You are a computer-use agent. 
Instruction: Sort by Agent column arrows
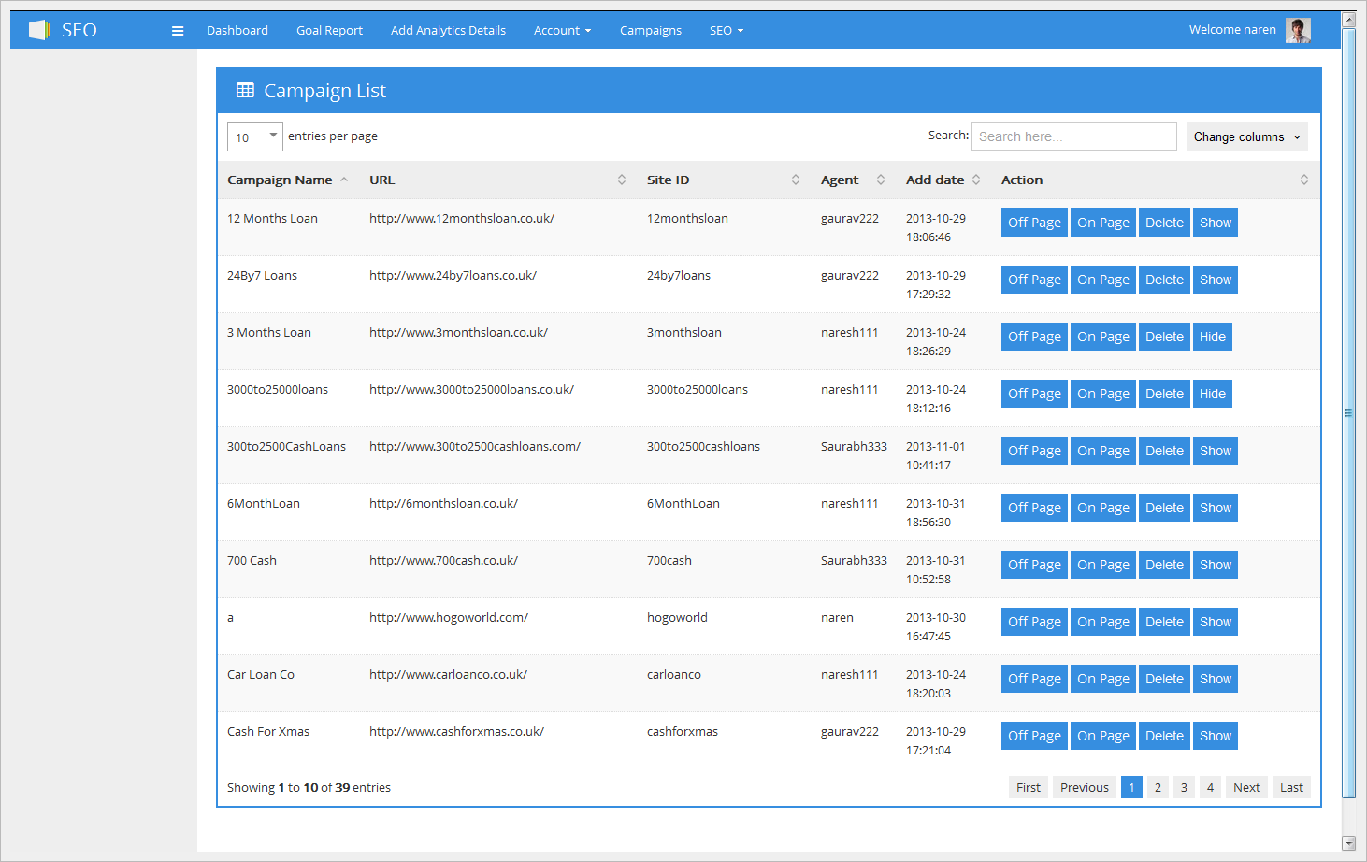pyautogui.click(x=881, y=180)
